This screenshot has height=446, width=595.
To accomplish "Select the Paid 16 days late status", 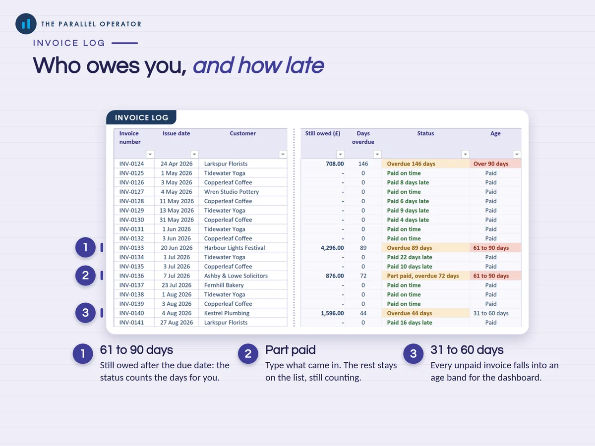I will tap(410, 323).
